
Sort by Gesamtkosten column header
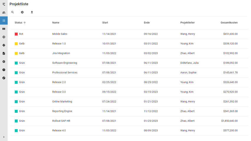coord(229,23)
